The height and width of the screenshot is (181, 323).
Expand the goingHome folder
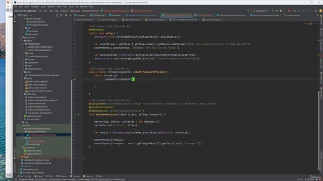(x=24, y=62)
